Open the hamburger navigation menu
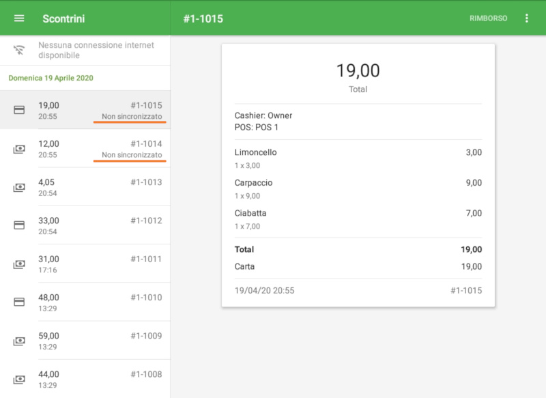The image size is (546, 398). point(19,18)
